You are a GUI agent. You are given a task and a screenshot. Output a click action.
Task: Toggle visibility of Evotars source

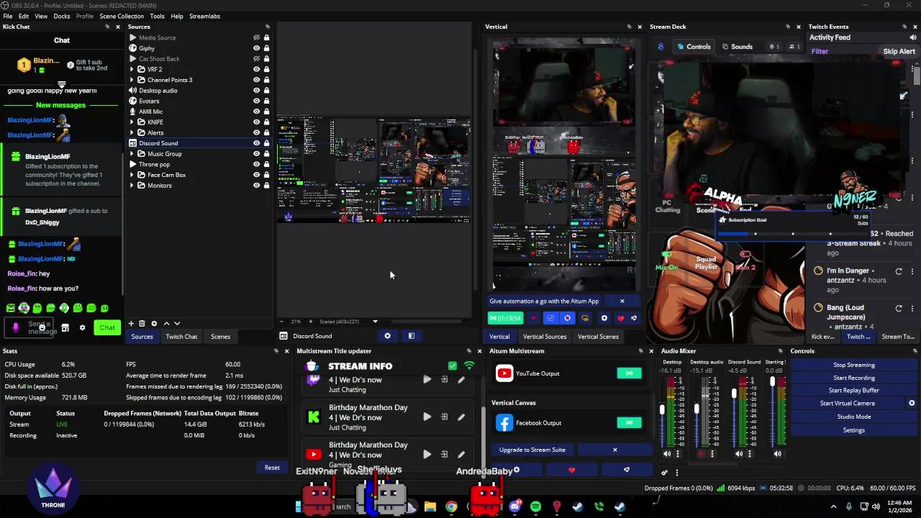pos(256,101)
